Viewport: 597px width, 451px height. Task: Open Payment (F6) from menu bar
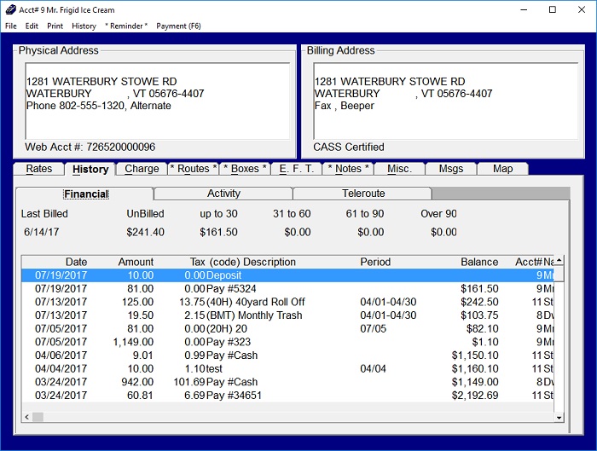(178, 26)
